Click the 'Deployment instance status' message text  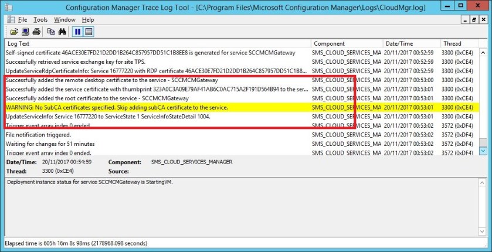pyautogui.click(x=90, y=182)
